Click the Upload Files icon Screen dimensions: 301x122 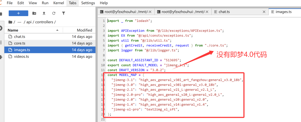(x=44, y=13)
